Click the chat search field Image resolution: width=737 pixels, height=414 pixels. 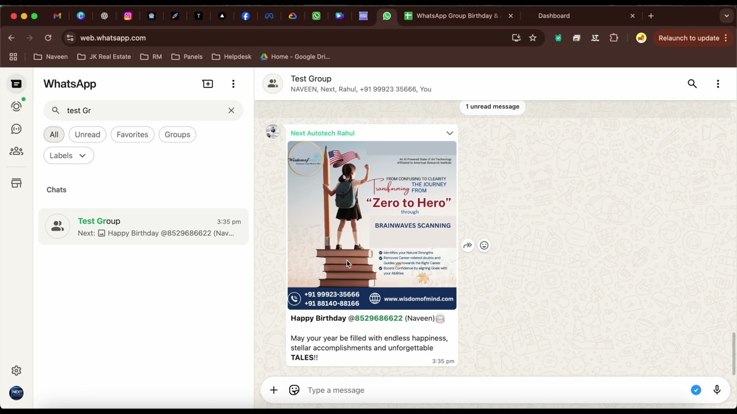pyautogui.click(x=143, y=110)
